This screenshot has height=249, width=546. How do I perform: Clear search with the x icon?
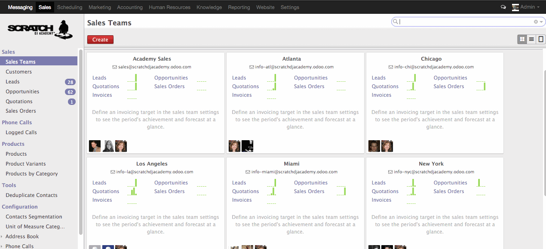[x=536, y=22]
